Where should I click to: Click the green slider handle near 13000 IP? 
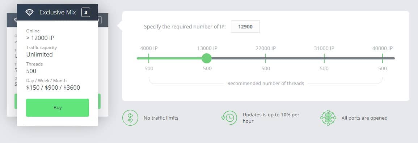(x=207, y=58)
